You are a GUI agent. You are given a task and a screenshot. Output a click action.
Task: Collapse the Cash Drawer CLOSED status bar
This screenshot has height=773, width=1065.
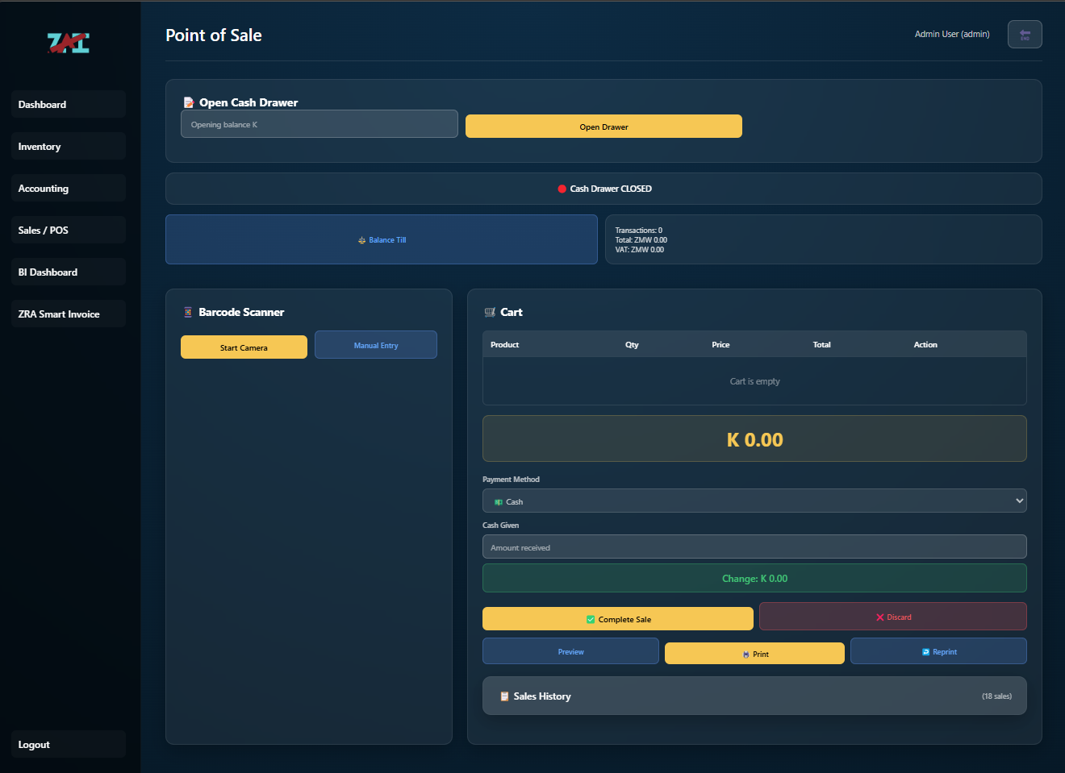pos(603,189)
